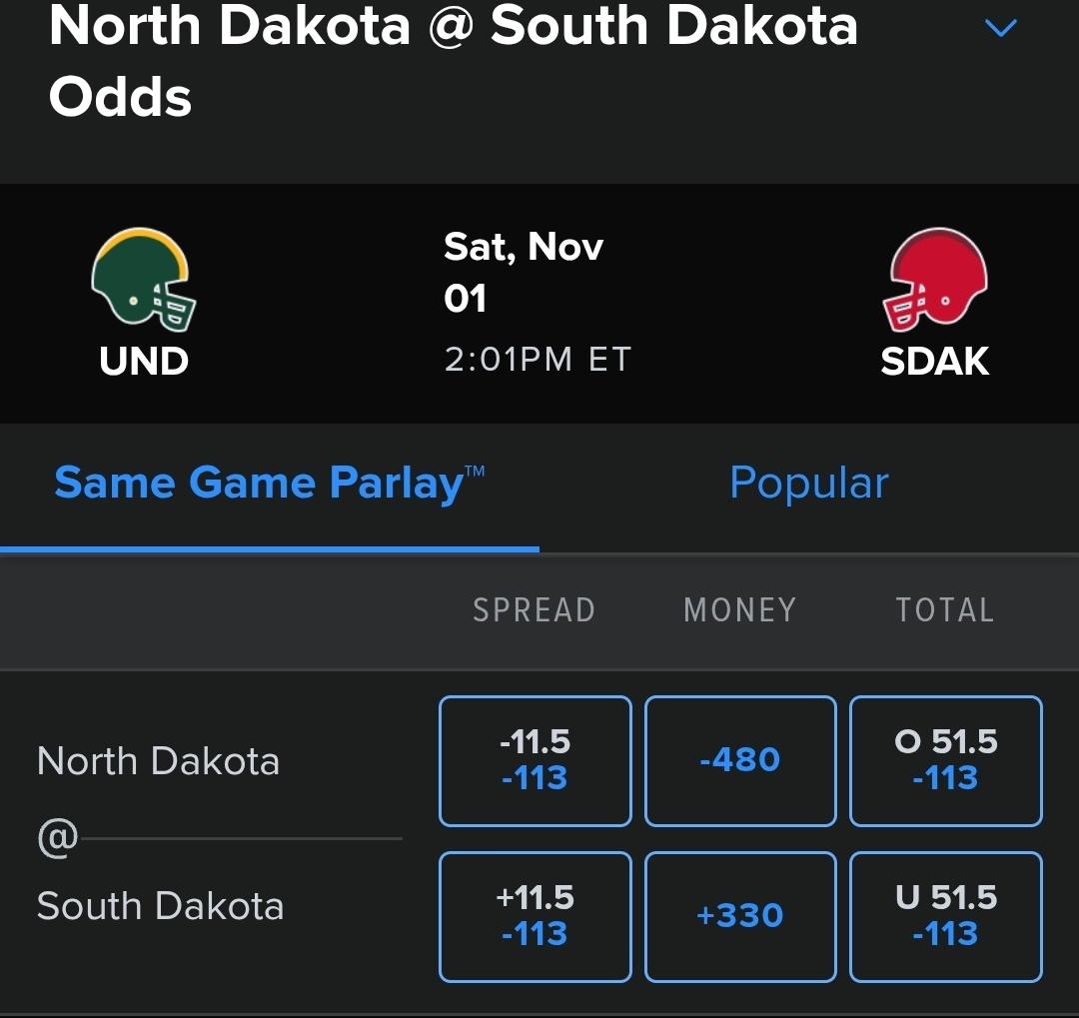Click the TOTAL column header
1079x1018 pixels.
pos(944,610)
